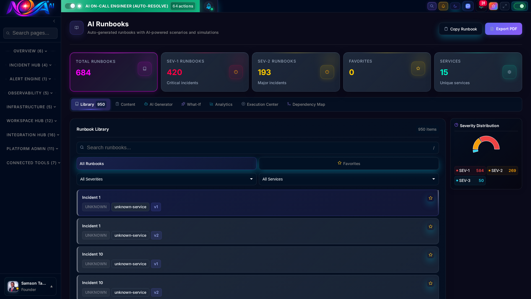Click the gradient star favorites icon
Screen dimensions: 531x299
click(x=493, y=6)
